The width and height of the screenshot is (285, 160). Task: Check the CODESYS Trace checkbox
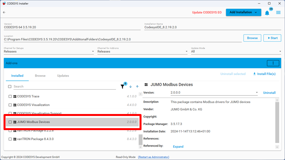(x=10, y=96)
